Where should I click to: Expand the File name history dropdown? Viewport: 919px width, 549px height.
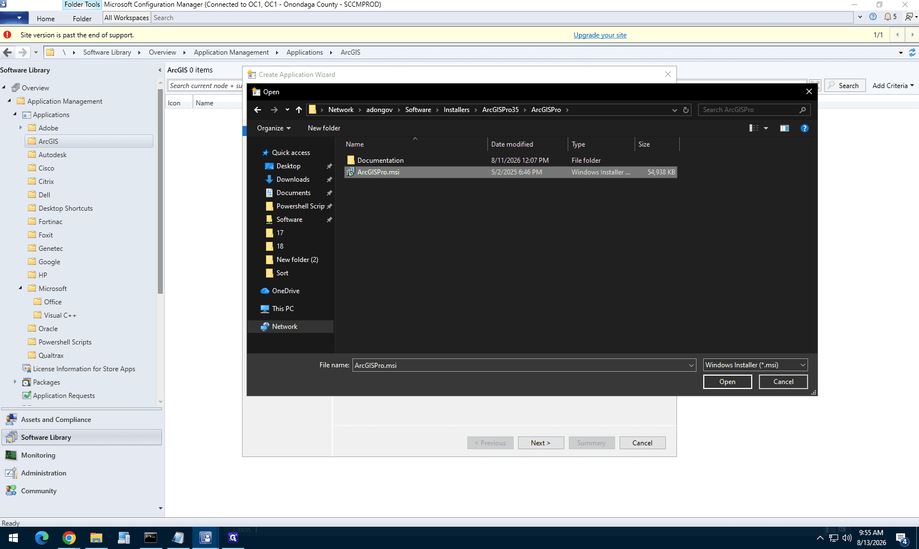(x=691, y=366)
